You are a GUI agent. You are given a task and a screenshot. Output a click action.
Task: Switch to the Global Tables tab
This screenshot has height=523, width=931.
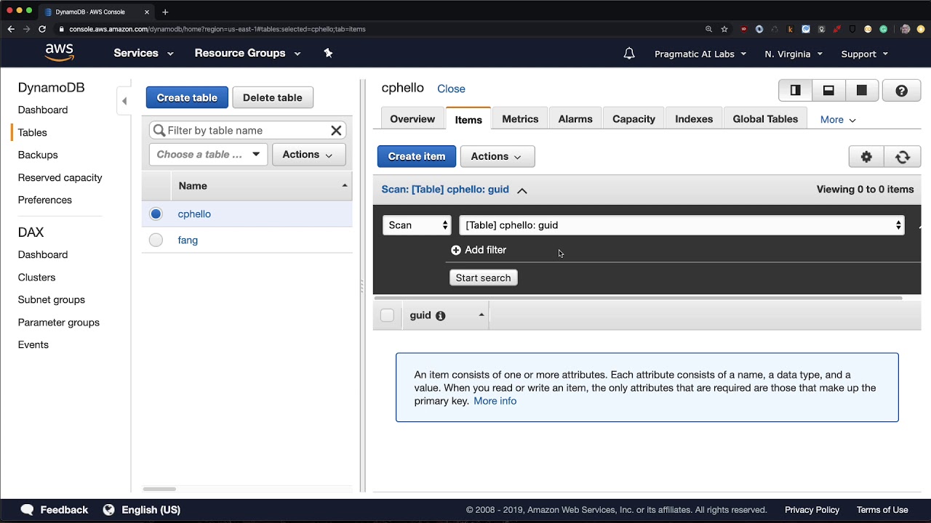point(765,119)
